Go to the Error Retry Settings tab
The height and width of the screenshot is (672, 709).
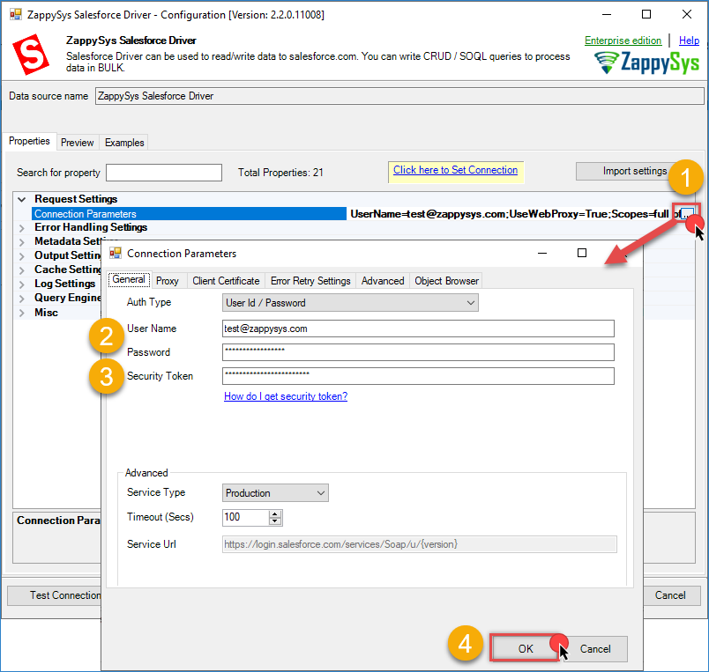(x=310, y=281)
